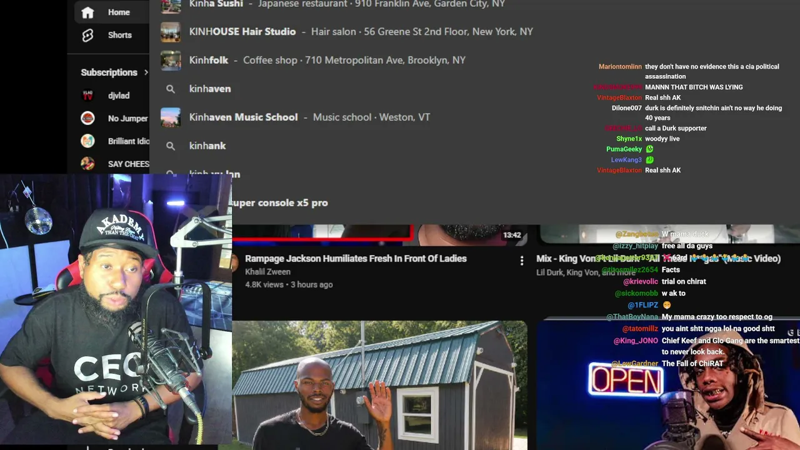Click the search icon beside kinhaven suggestion
The image size is (800, 450).
(170, 89)
